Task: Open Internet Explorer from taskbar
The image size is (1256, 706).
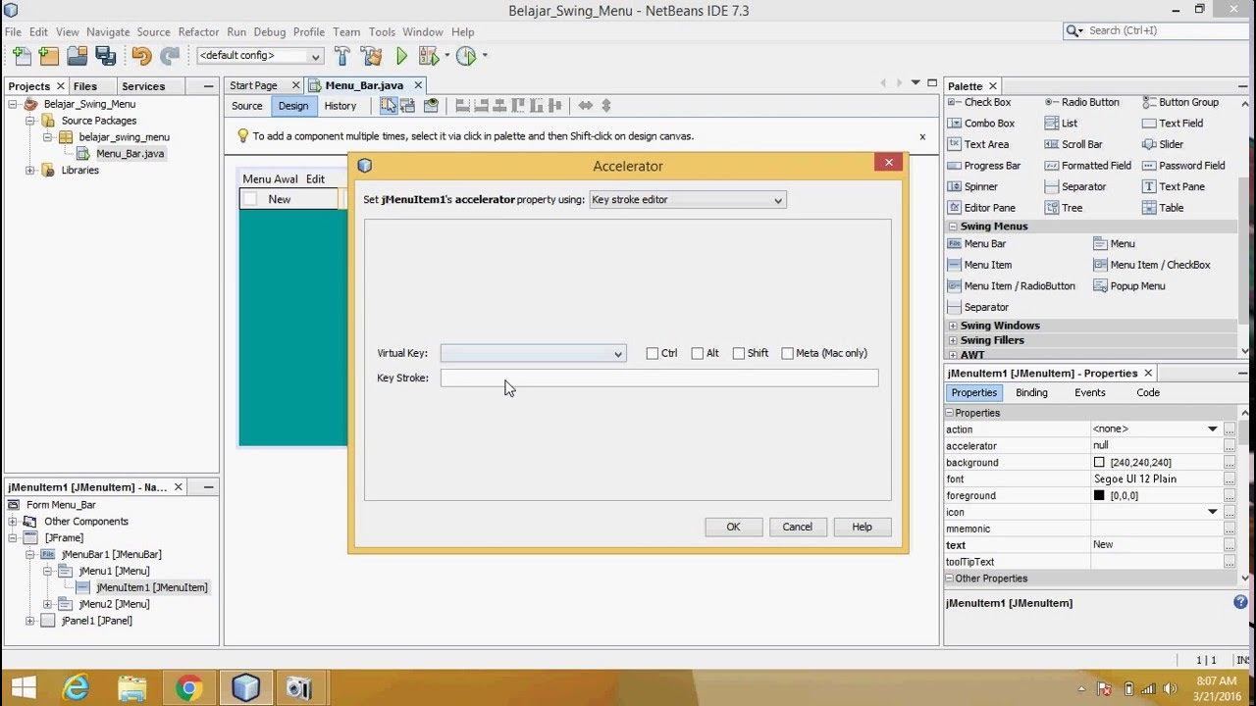Action: point(76,687)
